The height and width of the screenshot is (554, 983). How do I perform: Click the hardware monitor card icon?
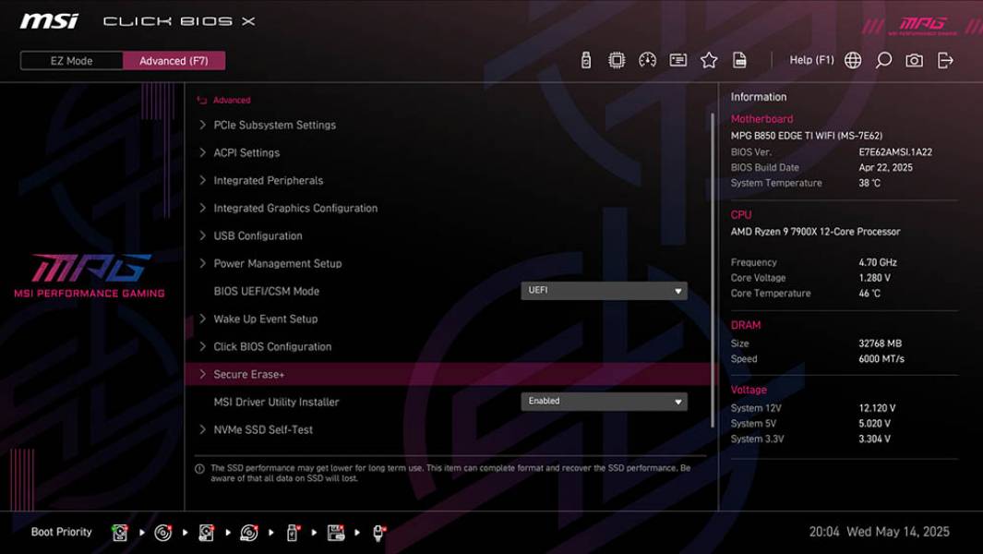(677, 60)
